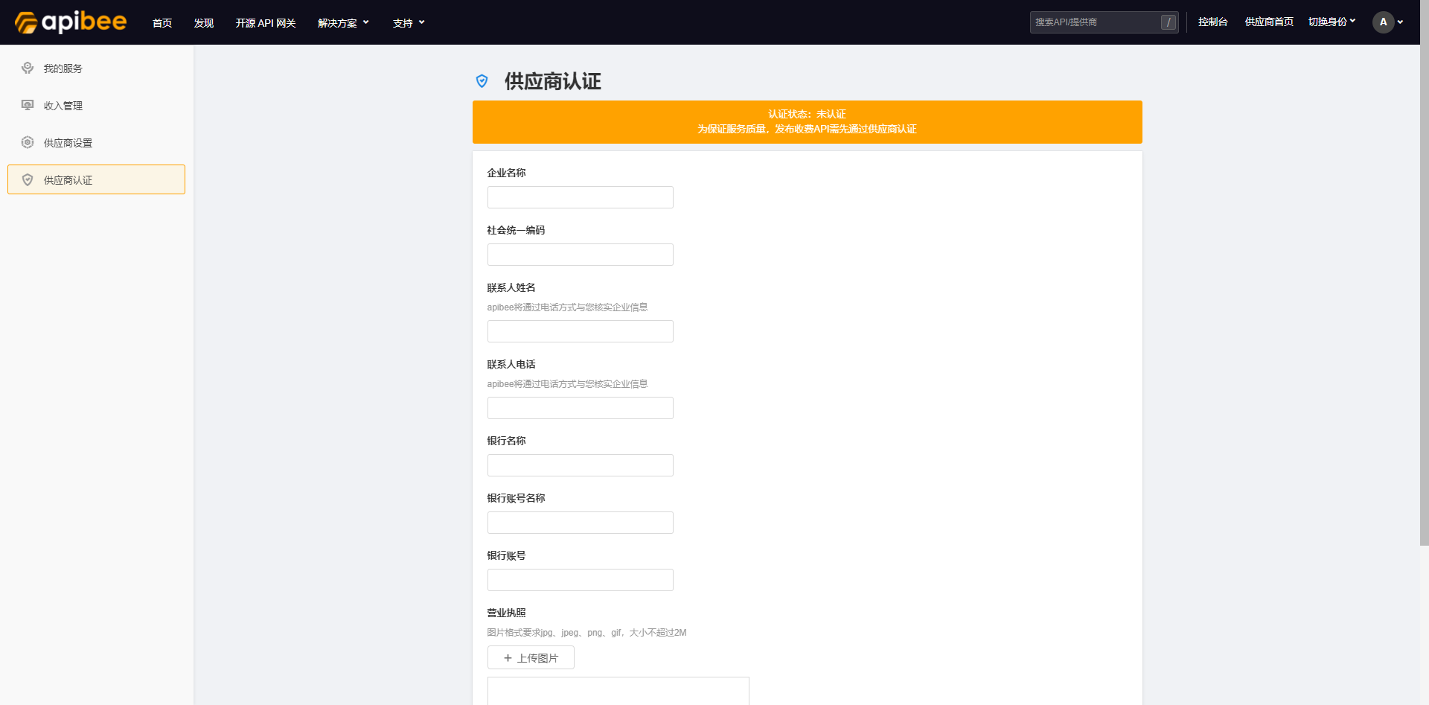Click the user avatar A icon
Image resolution: width=1429 pixels, height=705 pixels.
tap(1383, 22)
